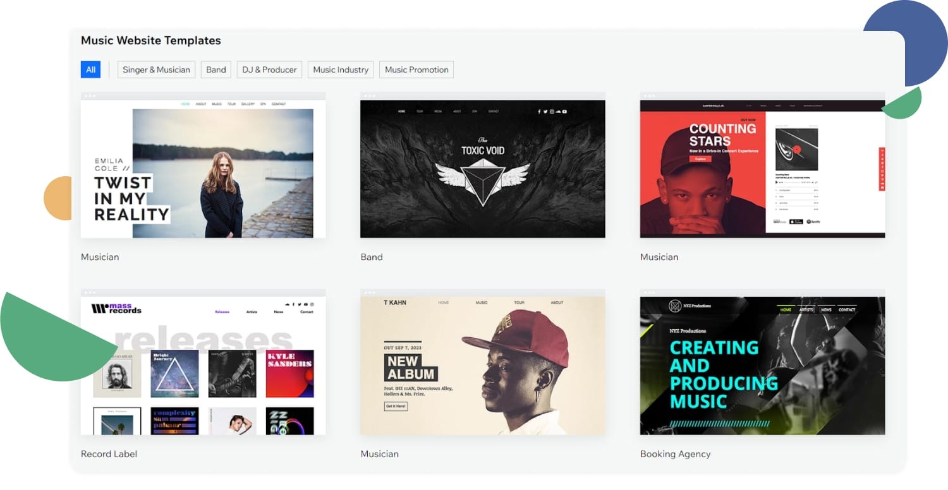This screenshot has width=948, height=490.
Task: Choose the Music Promotion filter
Action: 416,69
